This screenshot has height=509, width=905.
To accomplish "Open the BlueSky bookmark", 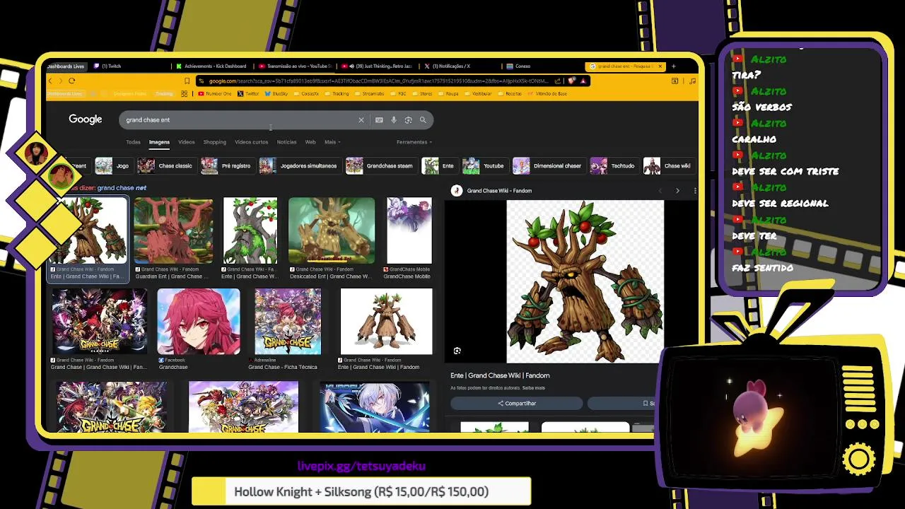I will point(276,93).
